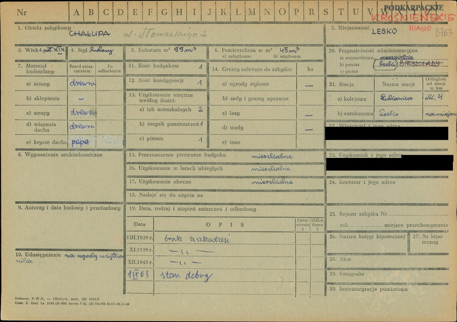Image resolution: width=457 pixels, height=322 pixels.
Task: Click the Kubatura value '99 m³'
Action: tap(185, 50)
